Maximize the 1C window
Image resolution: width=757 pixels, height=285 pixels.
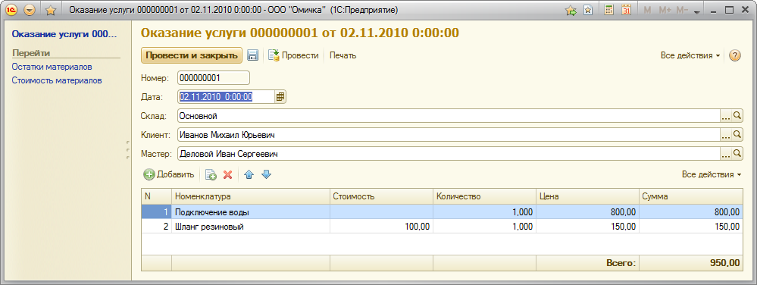coord(729,10)
